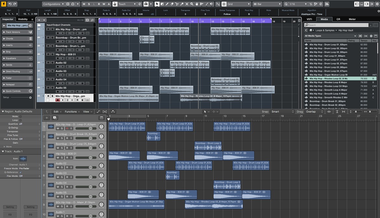This screenshot has width=380, height=218.
Task: Collapse the Region: Audio Defaults section
Action: coord(3,111)
